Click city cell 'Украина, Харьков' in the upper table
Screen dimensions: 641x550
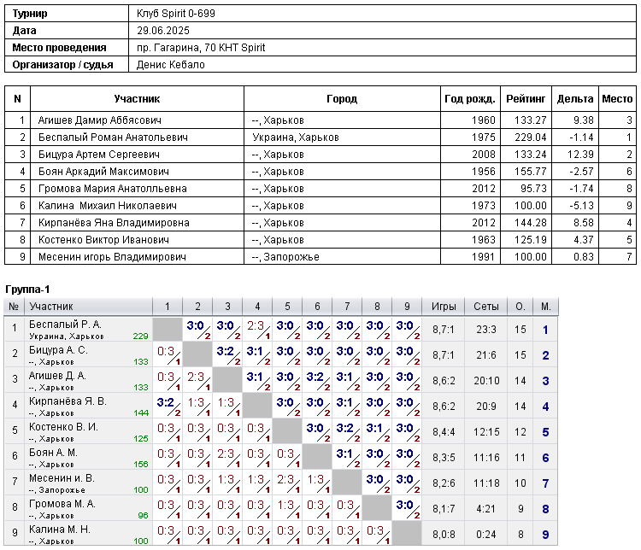[x=296, y=137]
